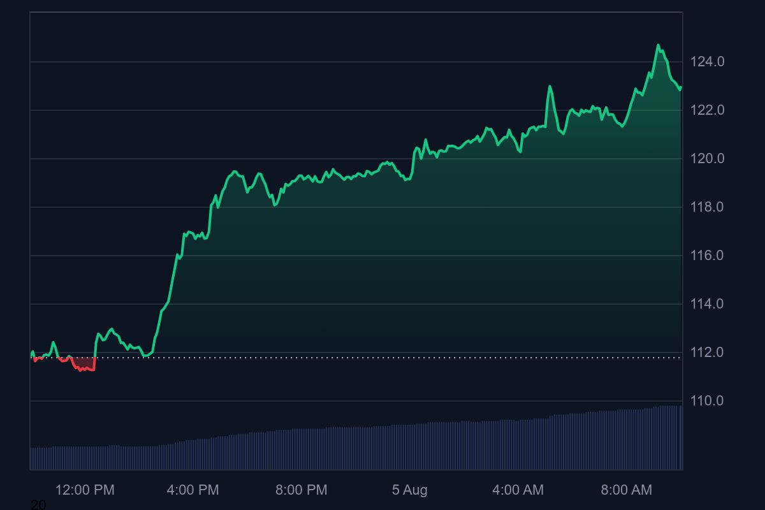The height and width of the screenshot is (510, 765).
Task: Select the 4:00 AM time axis label
Action: click(518, 490)
